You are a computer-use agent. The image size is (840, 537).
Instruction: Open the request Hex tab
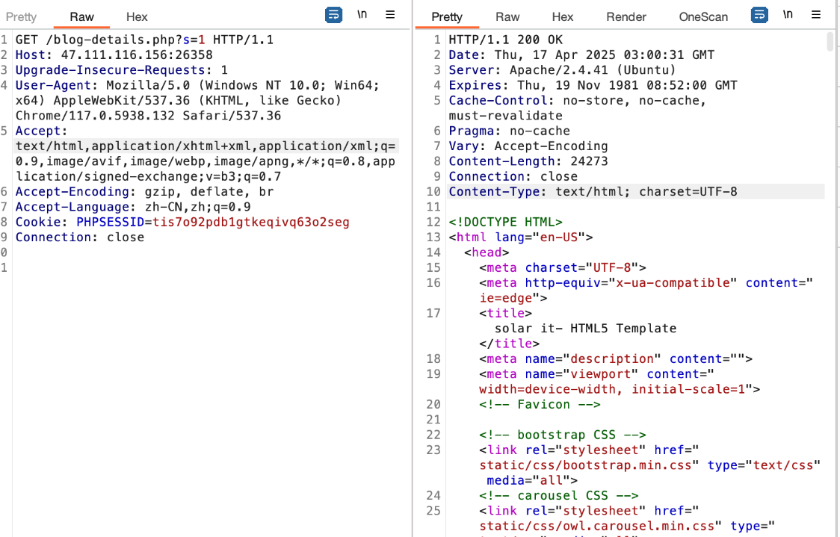point(137,16)
